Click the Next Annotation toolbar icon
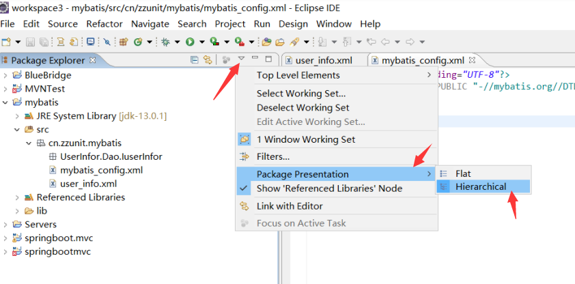Viewport: 575px width, 284px height. pos(322,42)
